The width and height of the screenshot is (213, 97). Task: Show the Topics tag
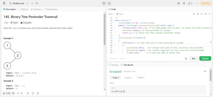click(x=14, y=23)
